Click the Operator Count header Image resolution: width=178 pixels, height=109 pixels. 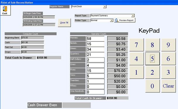(99, 34)
